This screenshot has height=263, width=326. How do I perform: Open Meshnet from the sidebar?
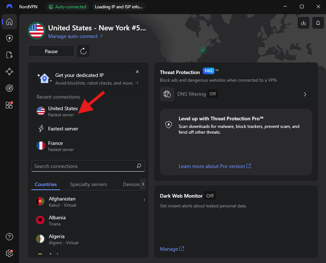pyautogui.click(x=9, y=72)
